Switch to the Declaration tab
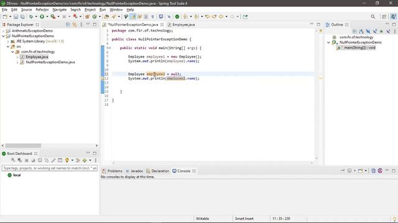 157,171
